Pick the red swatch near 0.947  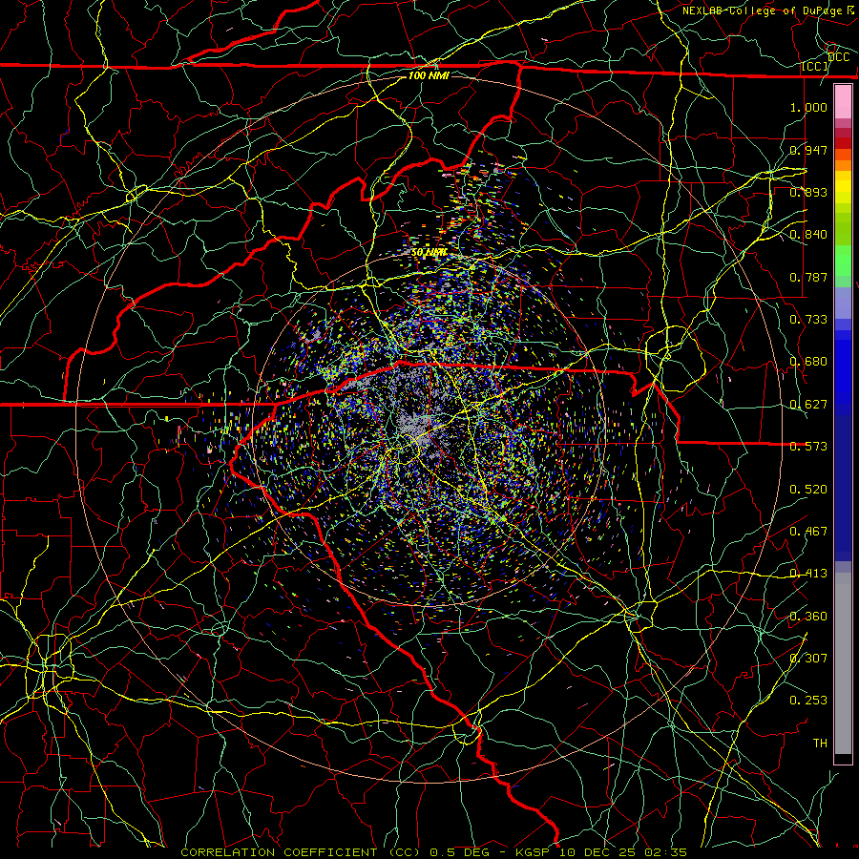[x=843, y=143]
